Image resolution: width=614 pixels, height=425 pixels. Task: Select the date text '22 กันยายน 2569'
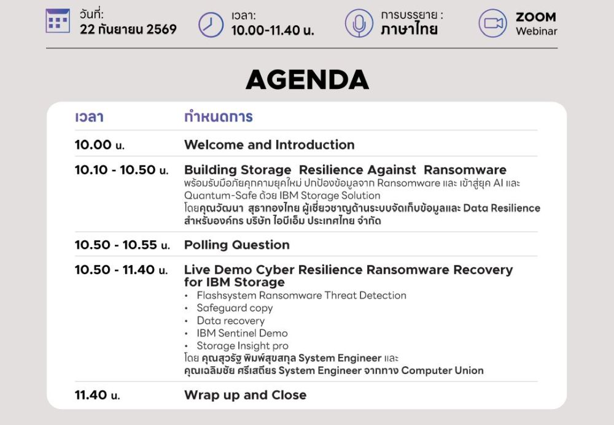128,29
